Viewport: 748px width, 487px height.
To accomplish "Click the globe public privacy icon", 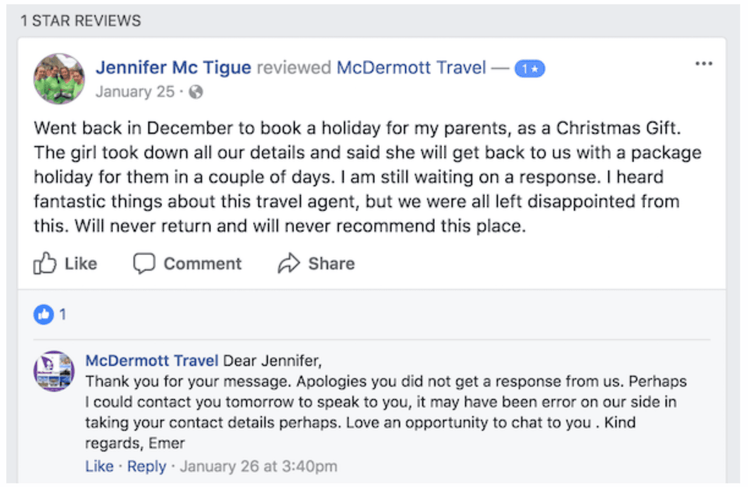I will tap(196, 92).
